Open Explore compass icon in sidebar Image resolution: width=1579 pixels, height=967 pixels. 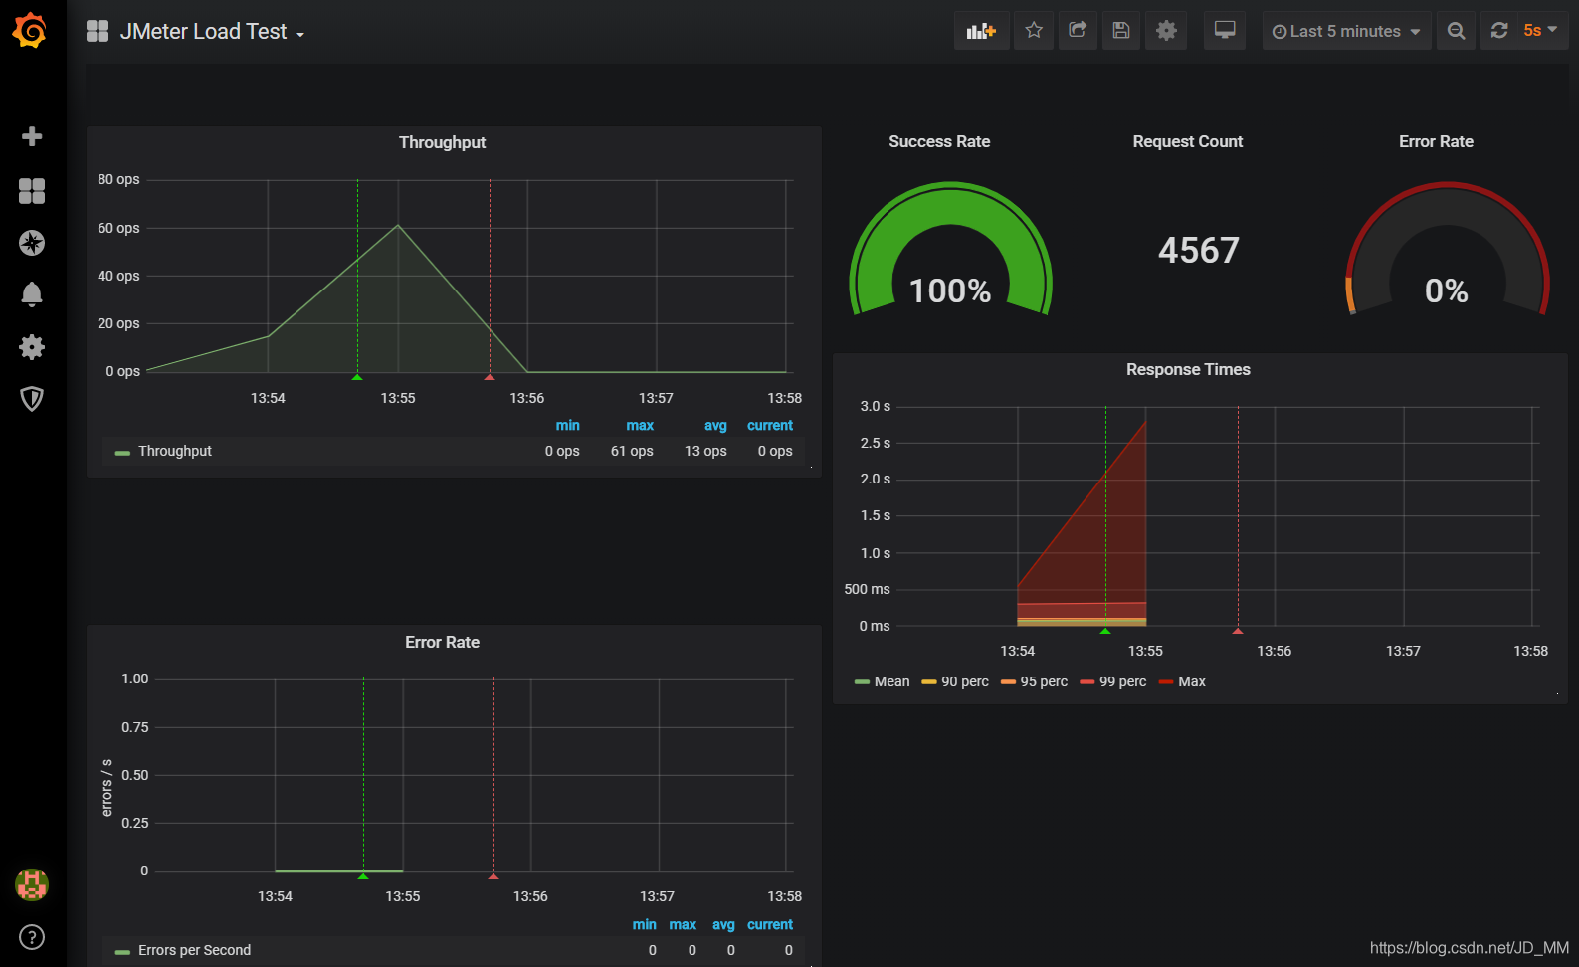click(x=32, y=243)
